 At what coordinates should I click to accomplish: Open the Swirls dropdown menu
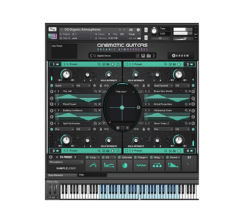tap(64, 85)
